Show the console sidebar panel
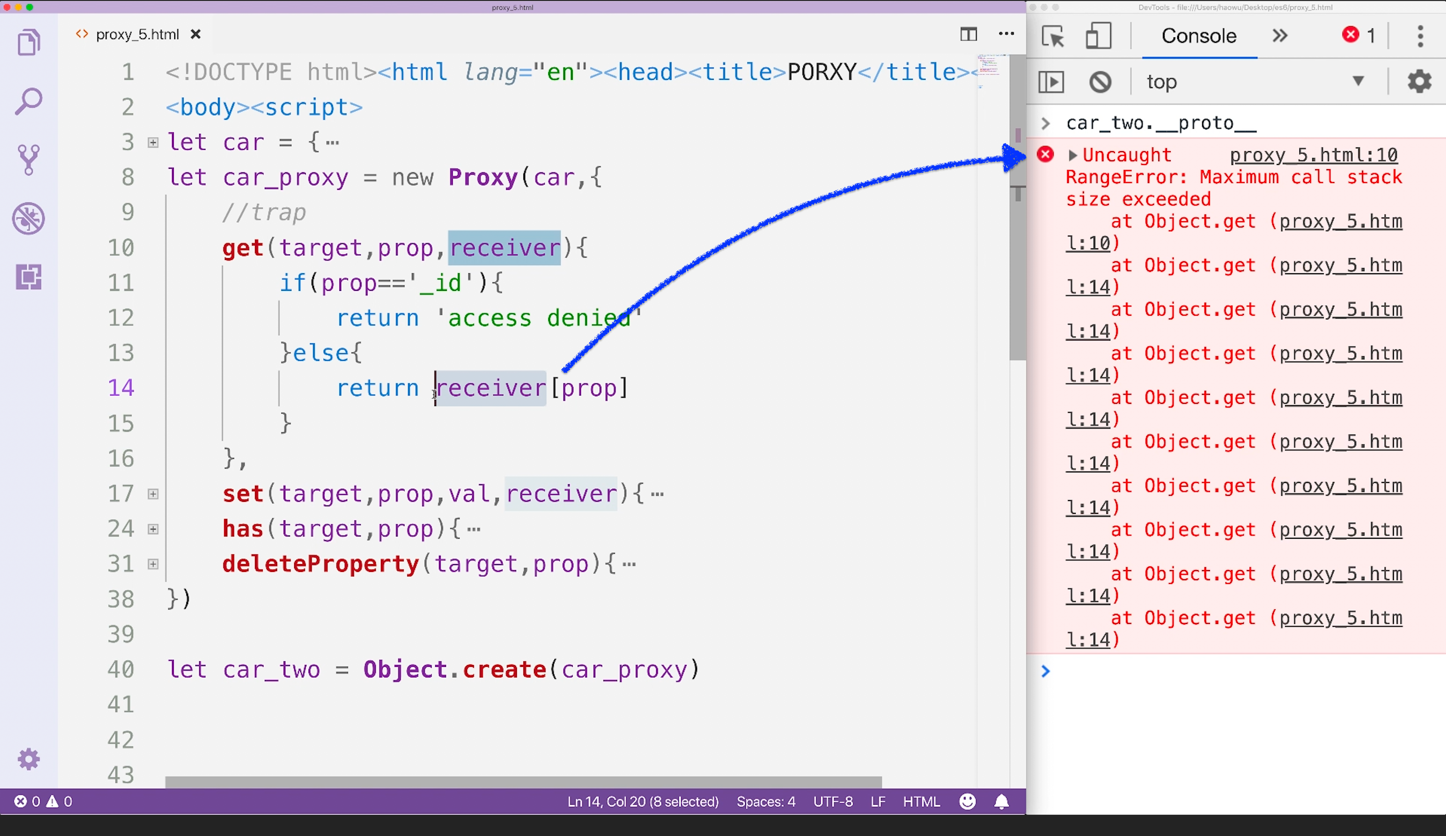 [x=1051, y=82]
